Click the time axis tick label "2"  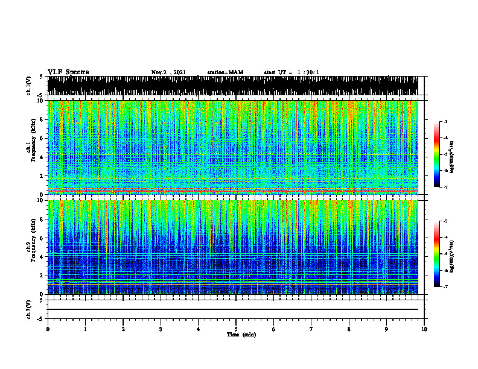(123, 329)
